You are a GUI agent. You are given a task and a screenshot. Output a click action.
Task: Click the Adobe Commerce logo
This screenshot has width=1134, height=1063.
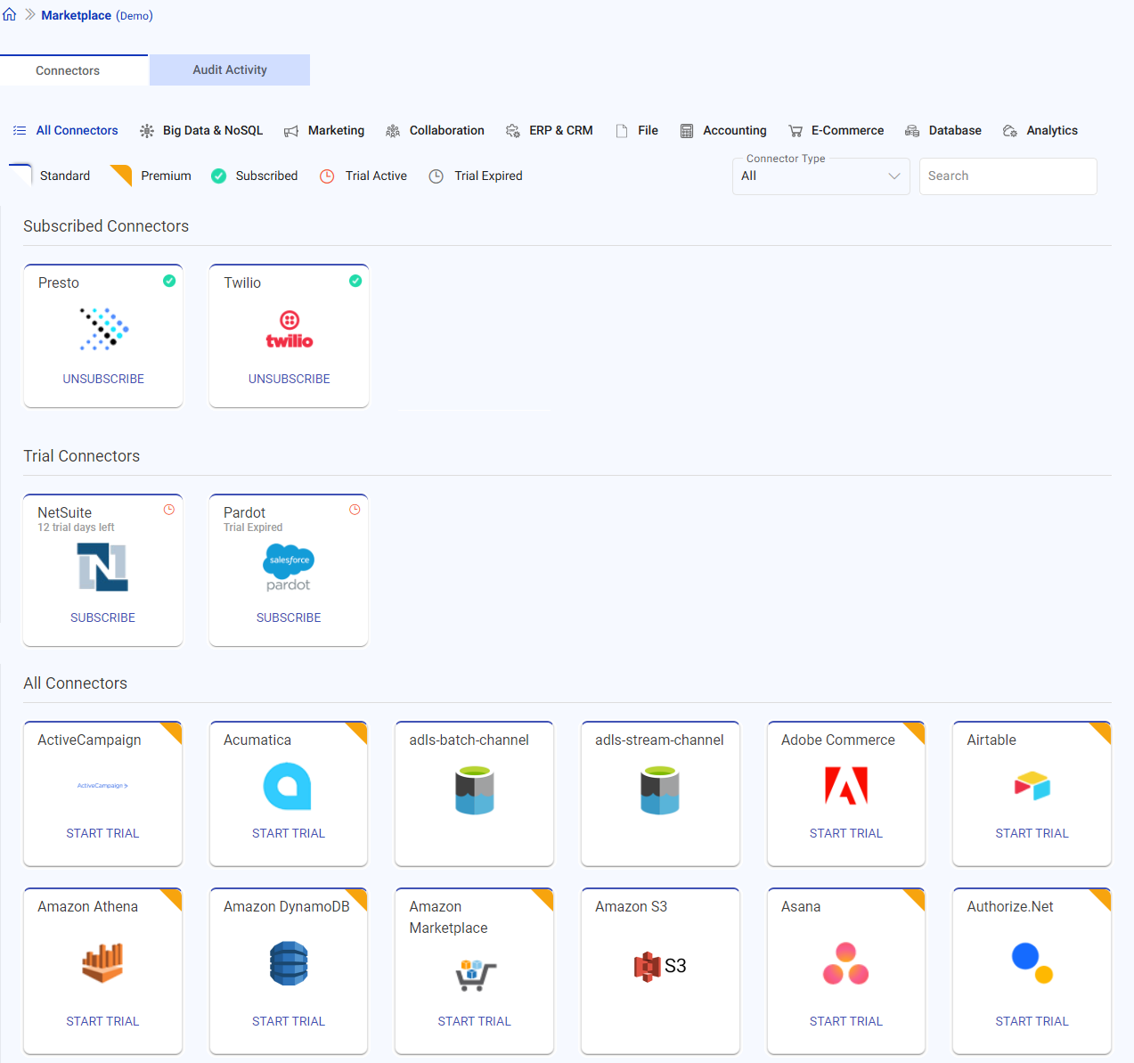845,786
